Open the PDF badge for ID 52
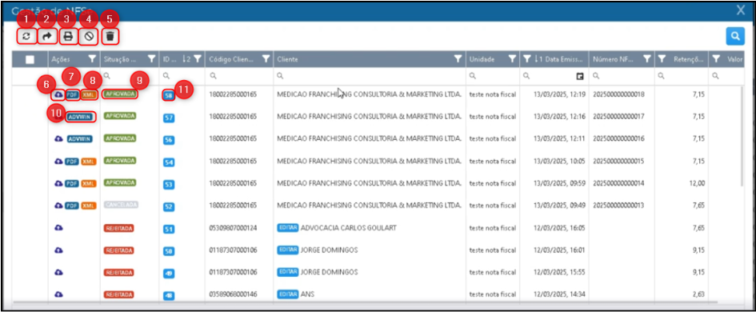 (72, 206)
